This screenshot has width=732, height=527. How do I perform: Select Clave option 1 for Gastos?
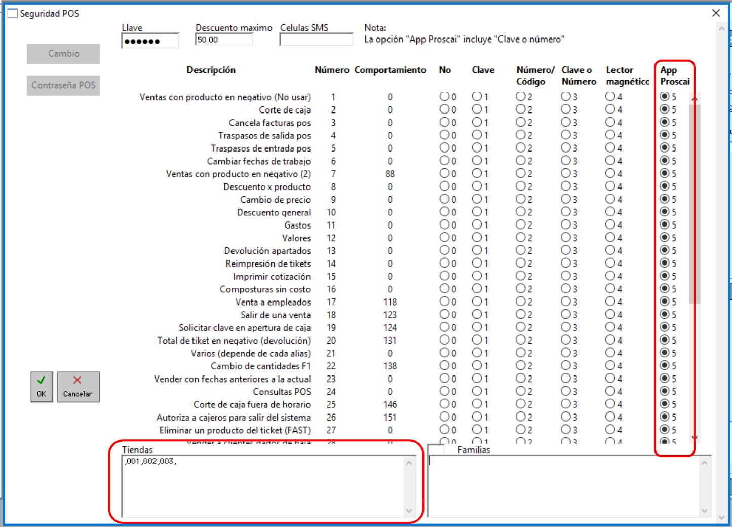click(477, 224)
